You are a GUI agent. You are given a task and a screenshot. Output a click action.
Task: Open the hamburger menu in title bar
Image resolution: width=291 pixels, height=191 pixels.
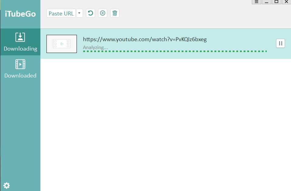pos(256,2)
